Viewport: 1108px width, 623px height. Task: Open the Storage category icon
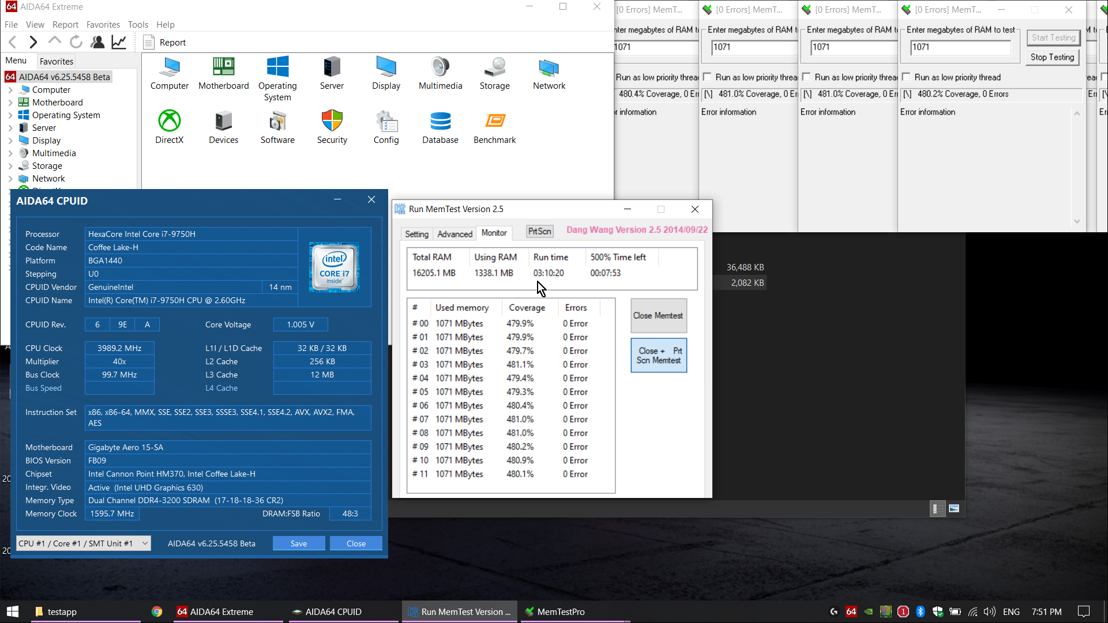(x=495, y=74)
